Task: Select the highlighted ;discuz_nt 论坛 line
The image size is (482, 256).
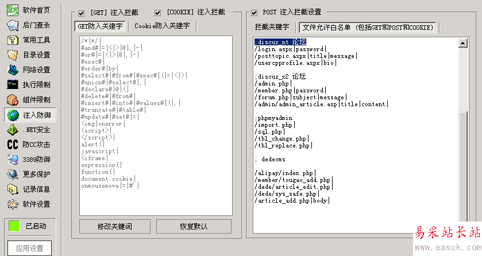Action: 280,42
